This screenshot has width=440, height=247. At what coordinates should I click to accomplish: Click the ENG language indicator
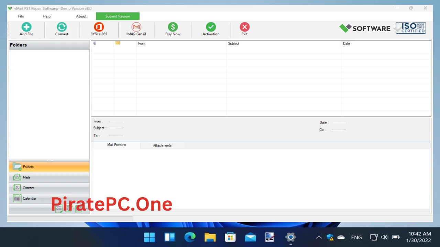click(x=356, y=237)
